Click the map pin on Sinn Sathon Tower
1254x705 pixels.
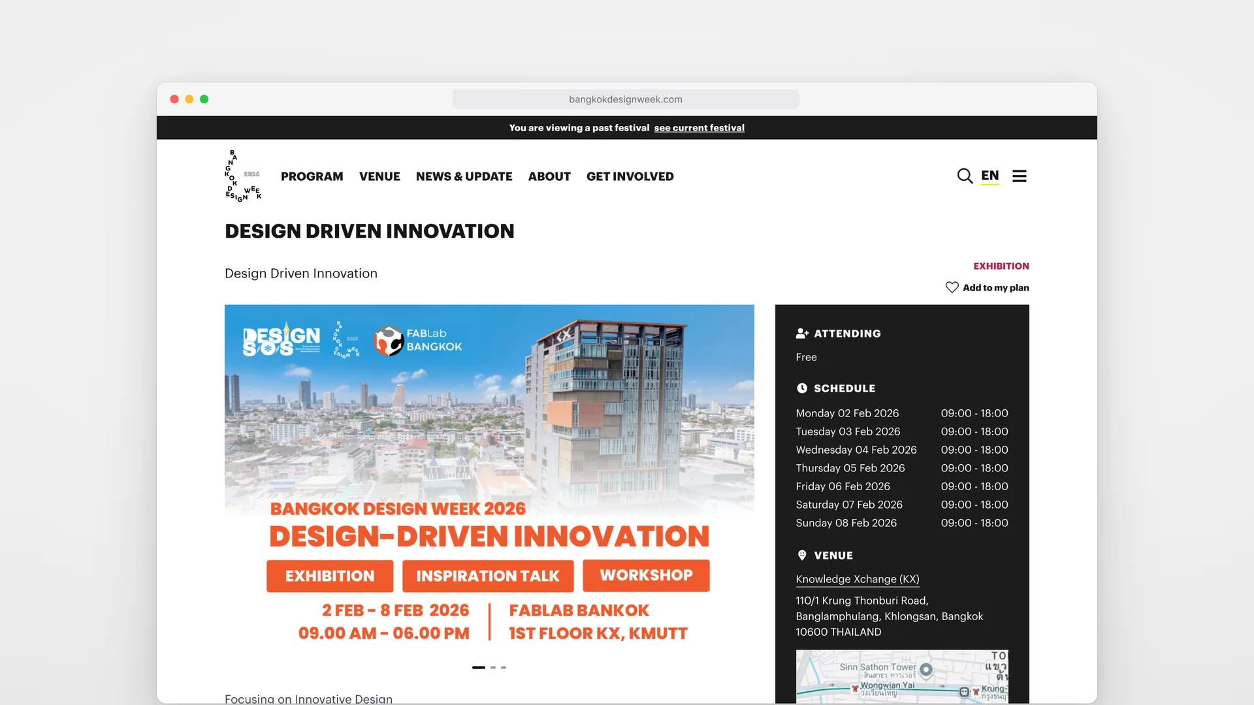925,670
